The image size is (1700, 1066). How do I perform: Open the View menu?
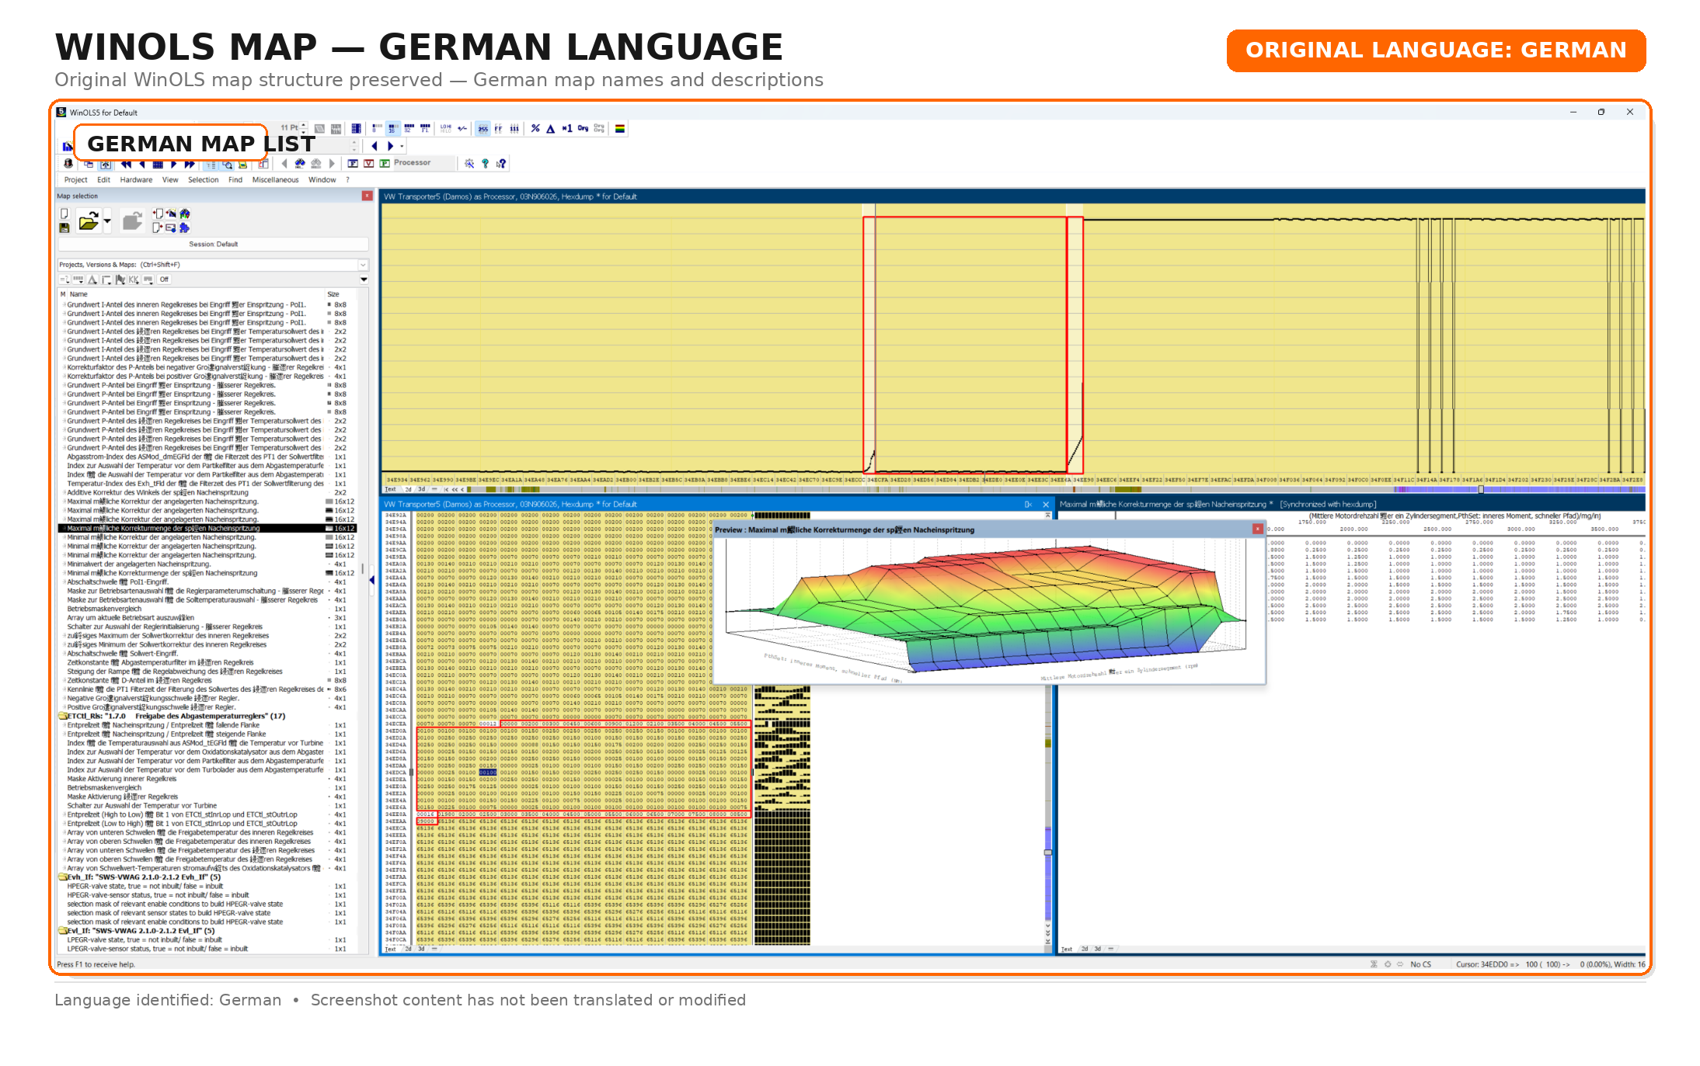click(170, 180)
